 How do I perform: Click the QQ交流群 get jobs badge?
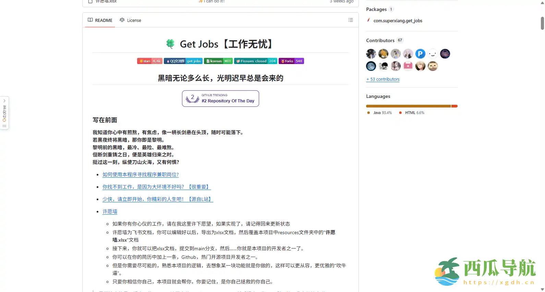(x=183, y=61)
